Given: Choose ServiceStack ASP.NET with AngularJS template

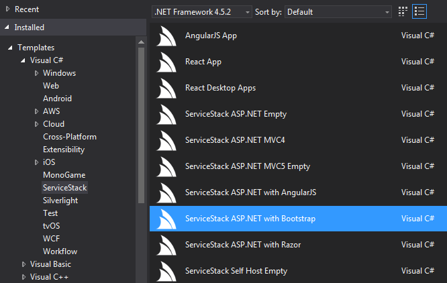Looking at the screenshot, I should (298, 192).
